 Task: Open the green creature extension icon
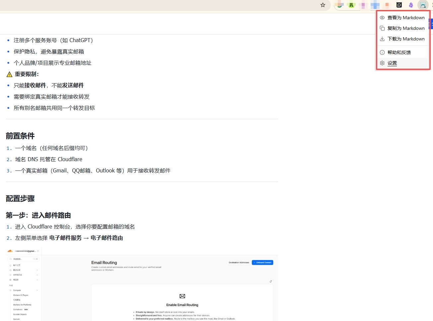pyautogui.click(x=351, y=5)
